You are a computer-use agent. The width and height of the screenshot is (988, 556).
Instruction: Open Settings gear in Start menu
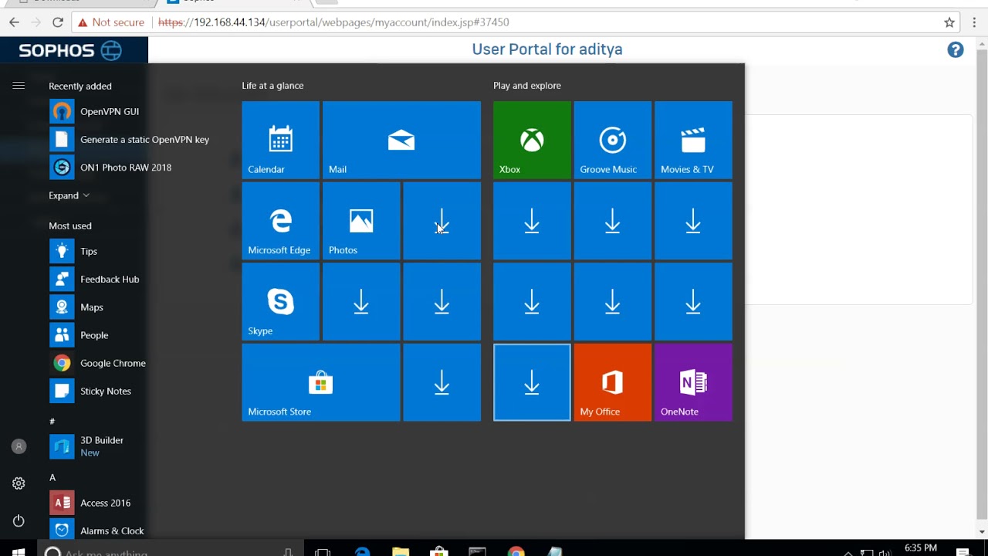click(x=19, y=483)
